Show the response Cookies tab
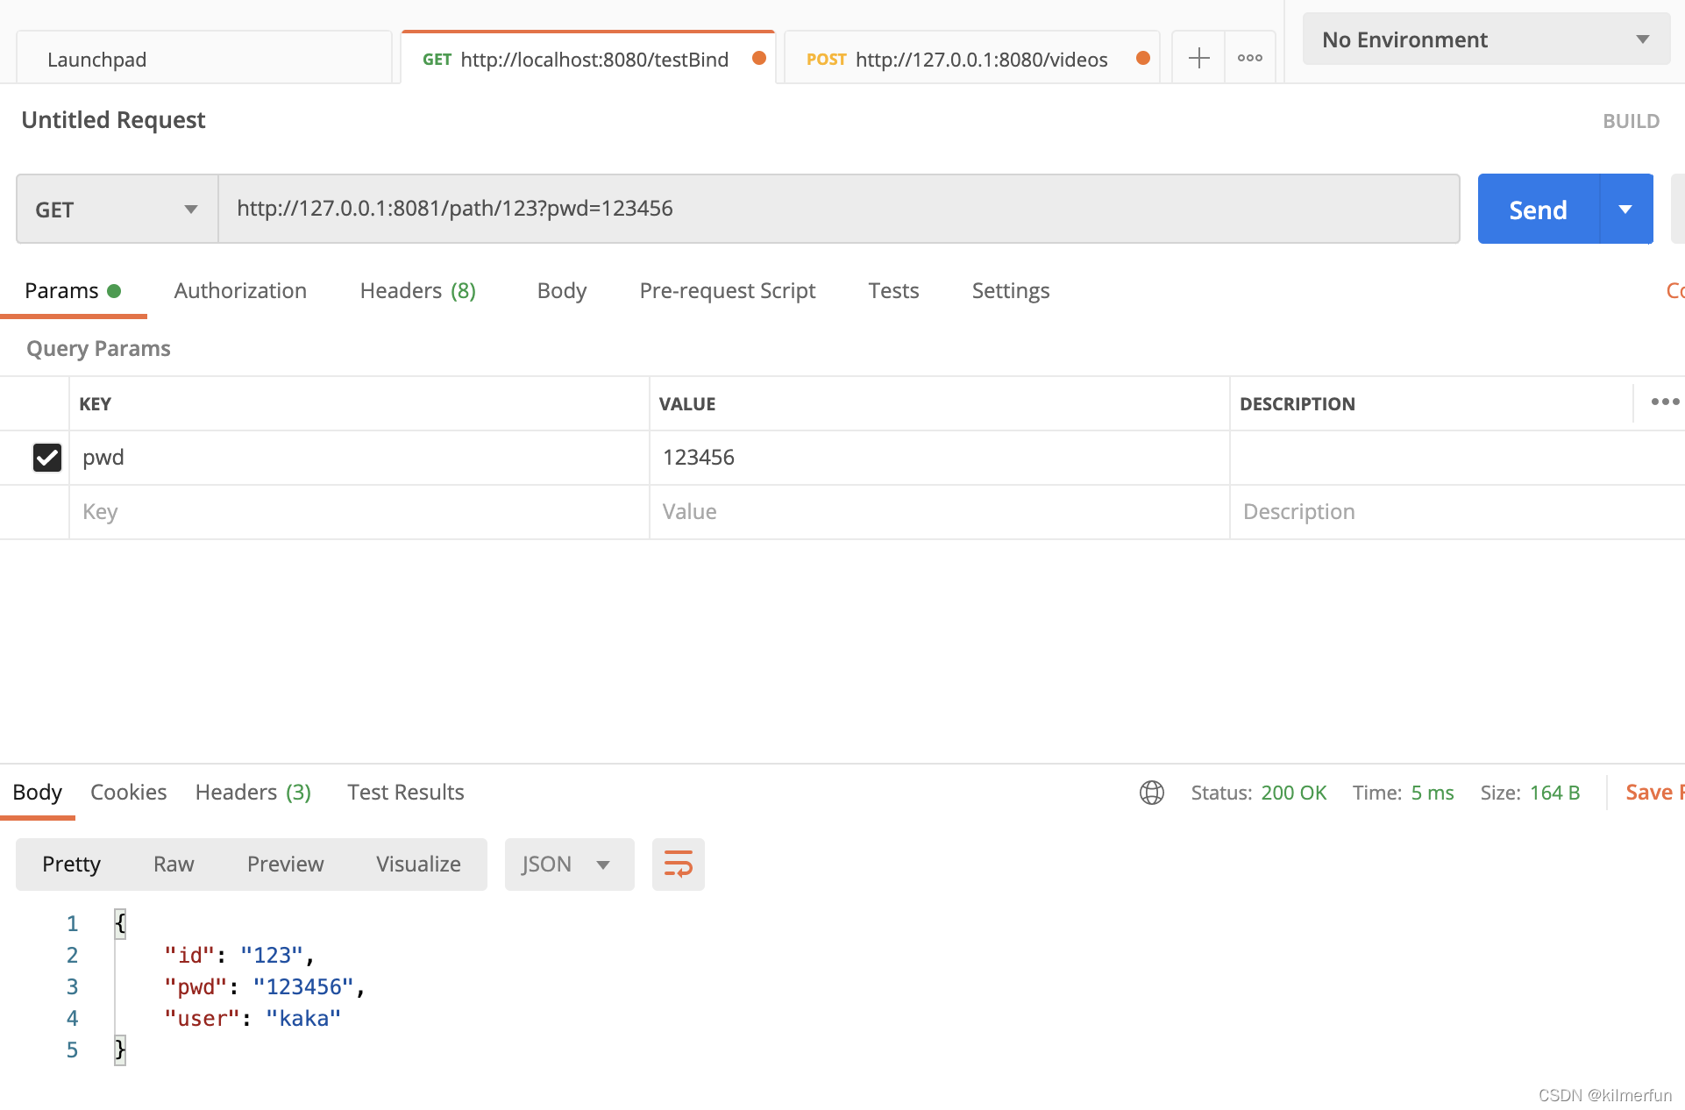Screen dimensions: 1685x1110 [128, 793]
